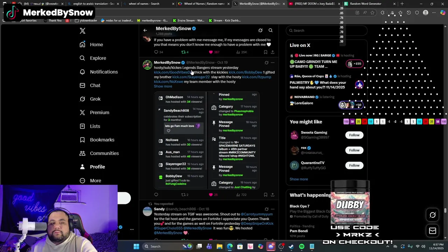Click Show more under You might like
Image resolution: width=448 pixels, height=252 pixels.
pos(299,179)
